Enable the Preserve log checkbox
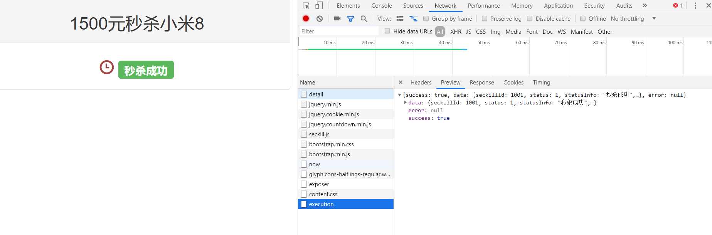The width and height of the screenshot is (712, 235). click(x=485, y=18)
